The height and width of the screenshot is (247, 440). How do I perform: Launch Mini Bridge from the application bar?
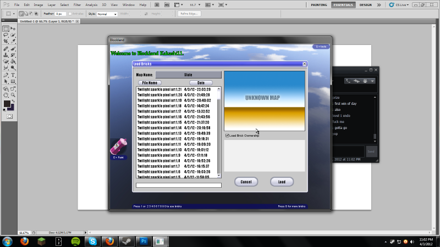[x=167, y=5]
